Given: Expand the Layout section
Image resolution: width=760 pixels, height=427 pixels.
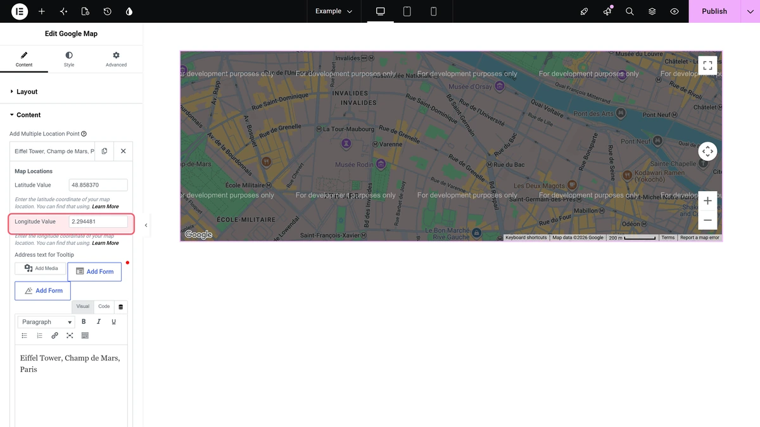Looking at the screenshot, I should [71, 92].
